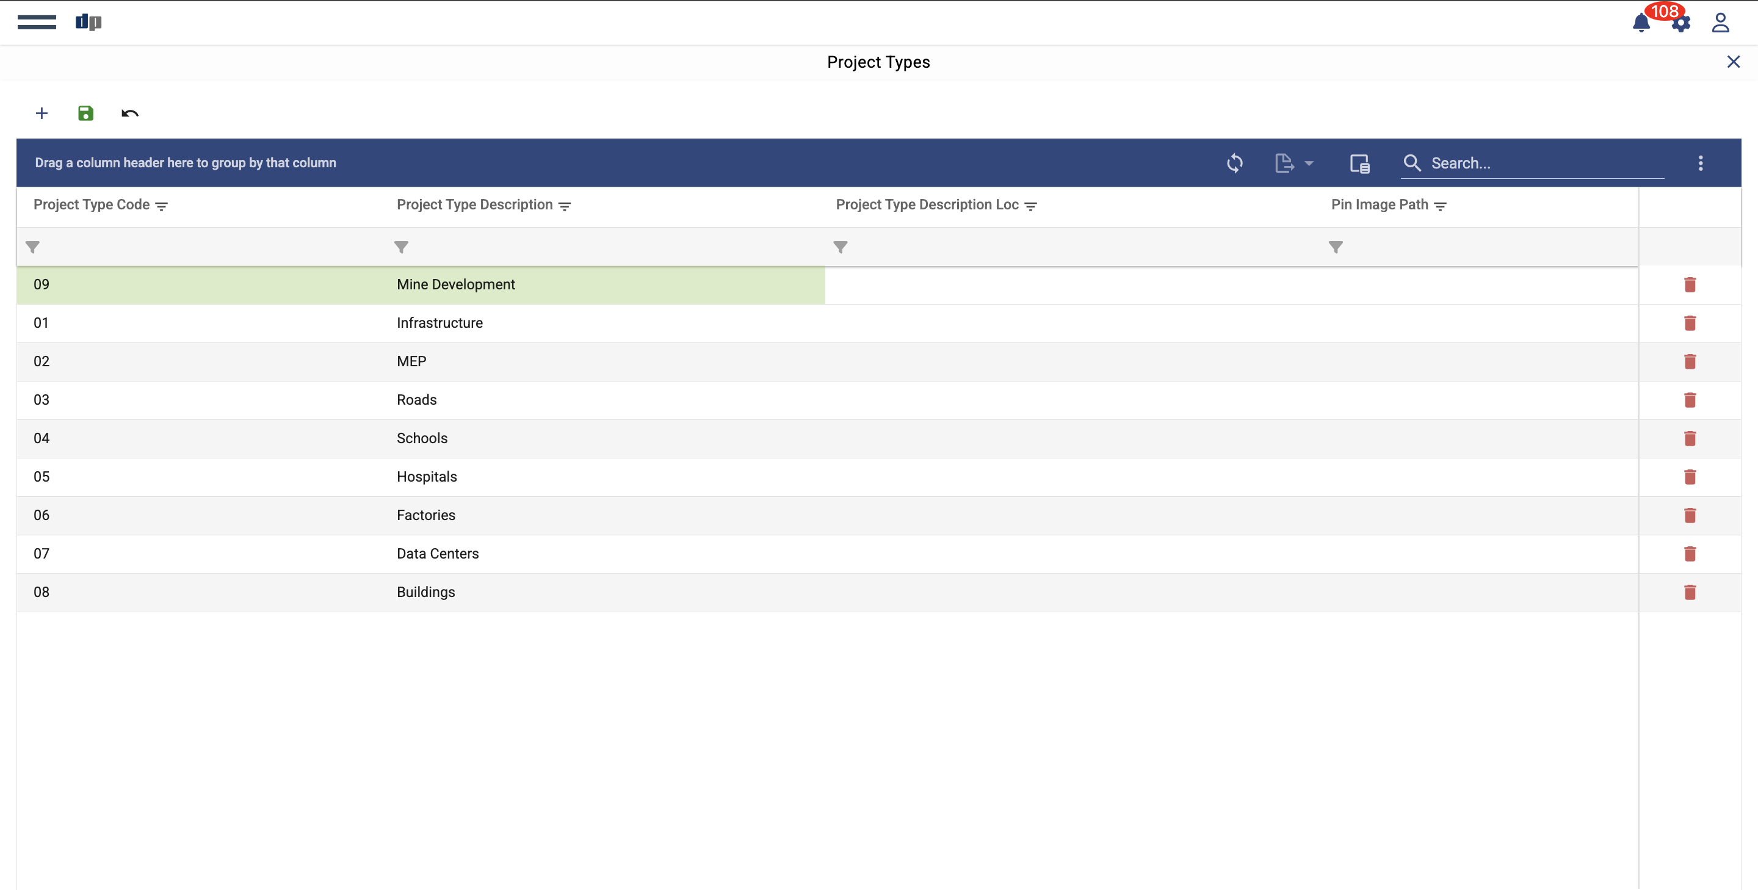This screenshot has height=890, width=1758.
Task: Open the three-dot grid options menu
Action: click(1700, 163)
